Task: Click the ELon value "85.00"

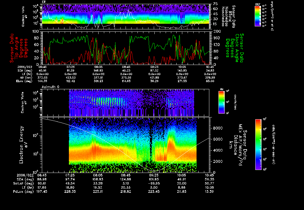Action: pyautogui.click(x=210, y=81)
